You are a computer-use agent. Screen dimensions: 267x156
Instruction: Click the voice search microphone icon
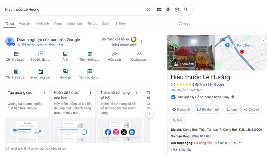(168, 10)
